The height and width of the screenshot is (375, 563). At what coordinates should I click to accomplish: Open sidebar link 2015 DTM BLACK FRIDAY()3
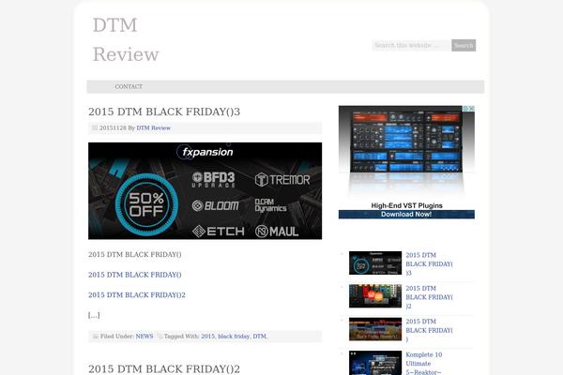click(x=429, y=264)
